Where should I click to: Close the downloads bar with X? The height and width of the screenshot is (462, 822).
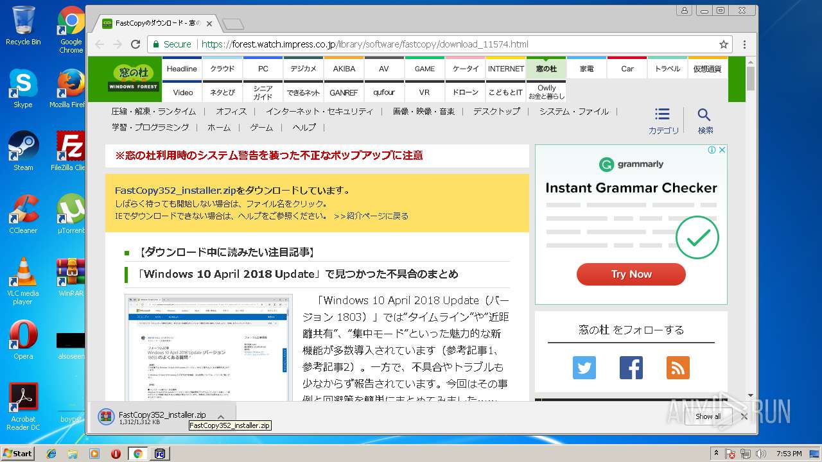point(744,416)
